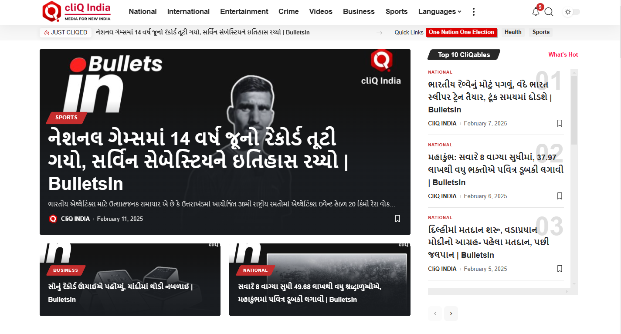Click CliQ INDIA author beside February 6, 2025
The width and height of the screenshot is (621, 334).
[442, 196]
